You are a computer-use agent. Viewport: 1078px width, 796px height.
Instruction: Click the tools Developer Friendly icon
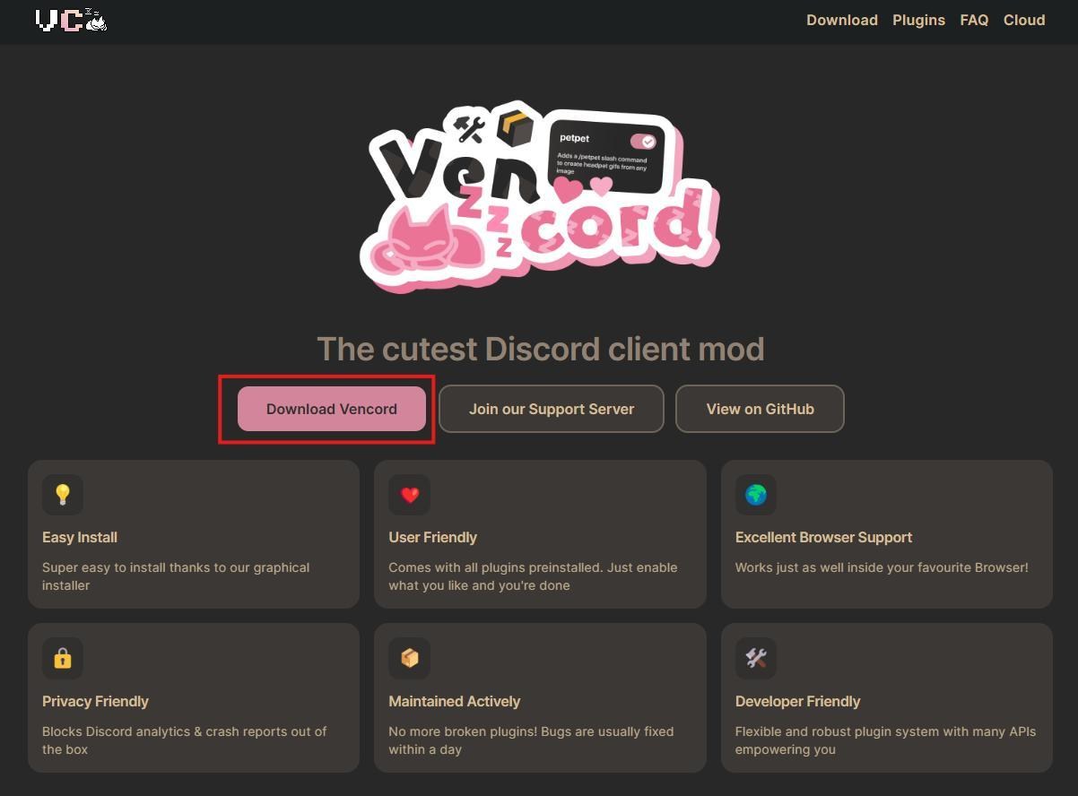(x=756, y=658)
